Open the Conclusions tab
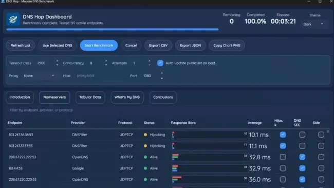The width and height of the screenshot is (334, 188). point(163,97)
